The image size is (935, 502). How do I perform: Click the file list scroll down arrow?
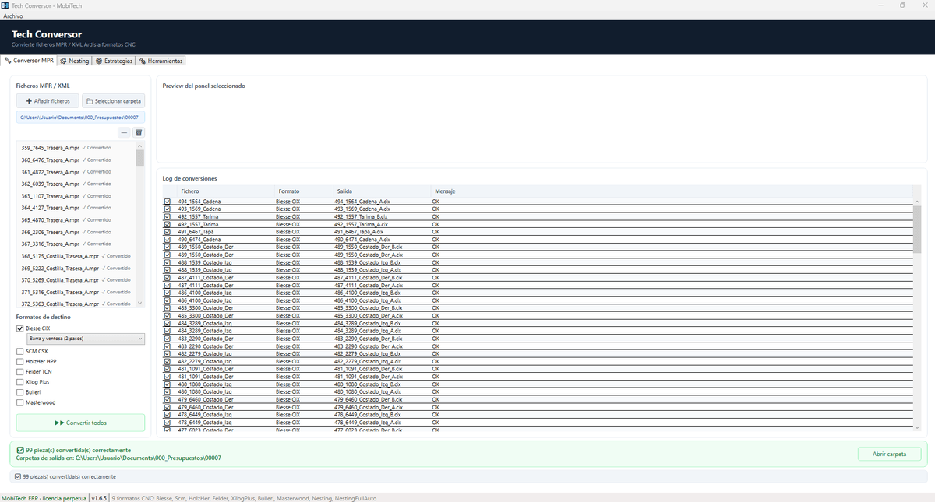[x=140, y=304]
